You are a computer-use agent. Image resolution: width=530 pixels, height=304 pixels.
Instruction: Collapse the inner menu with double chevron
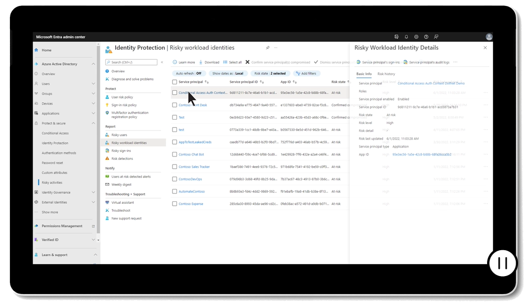(162, 62)
